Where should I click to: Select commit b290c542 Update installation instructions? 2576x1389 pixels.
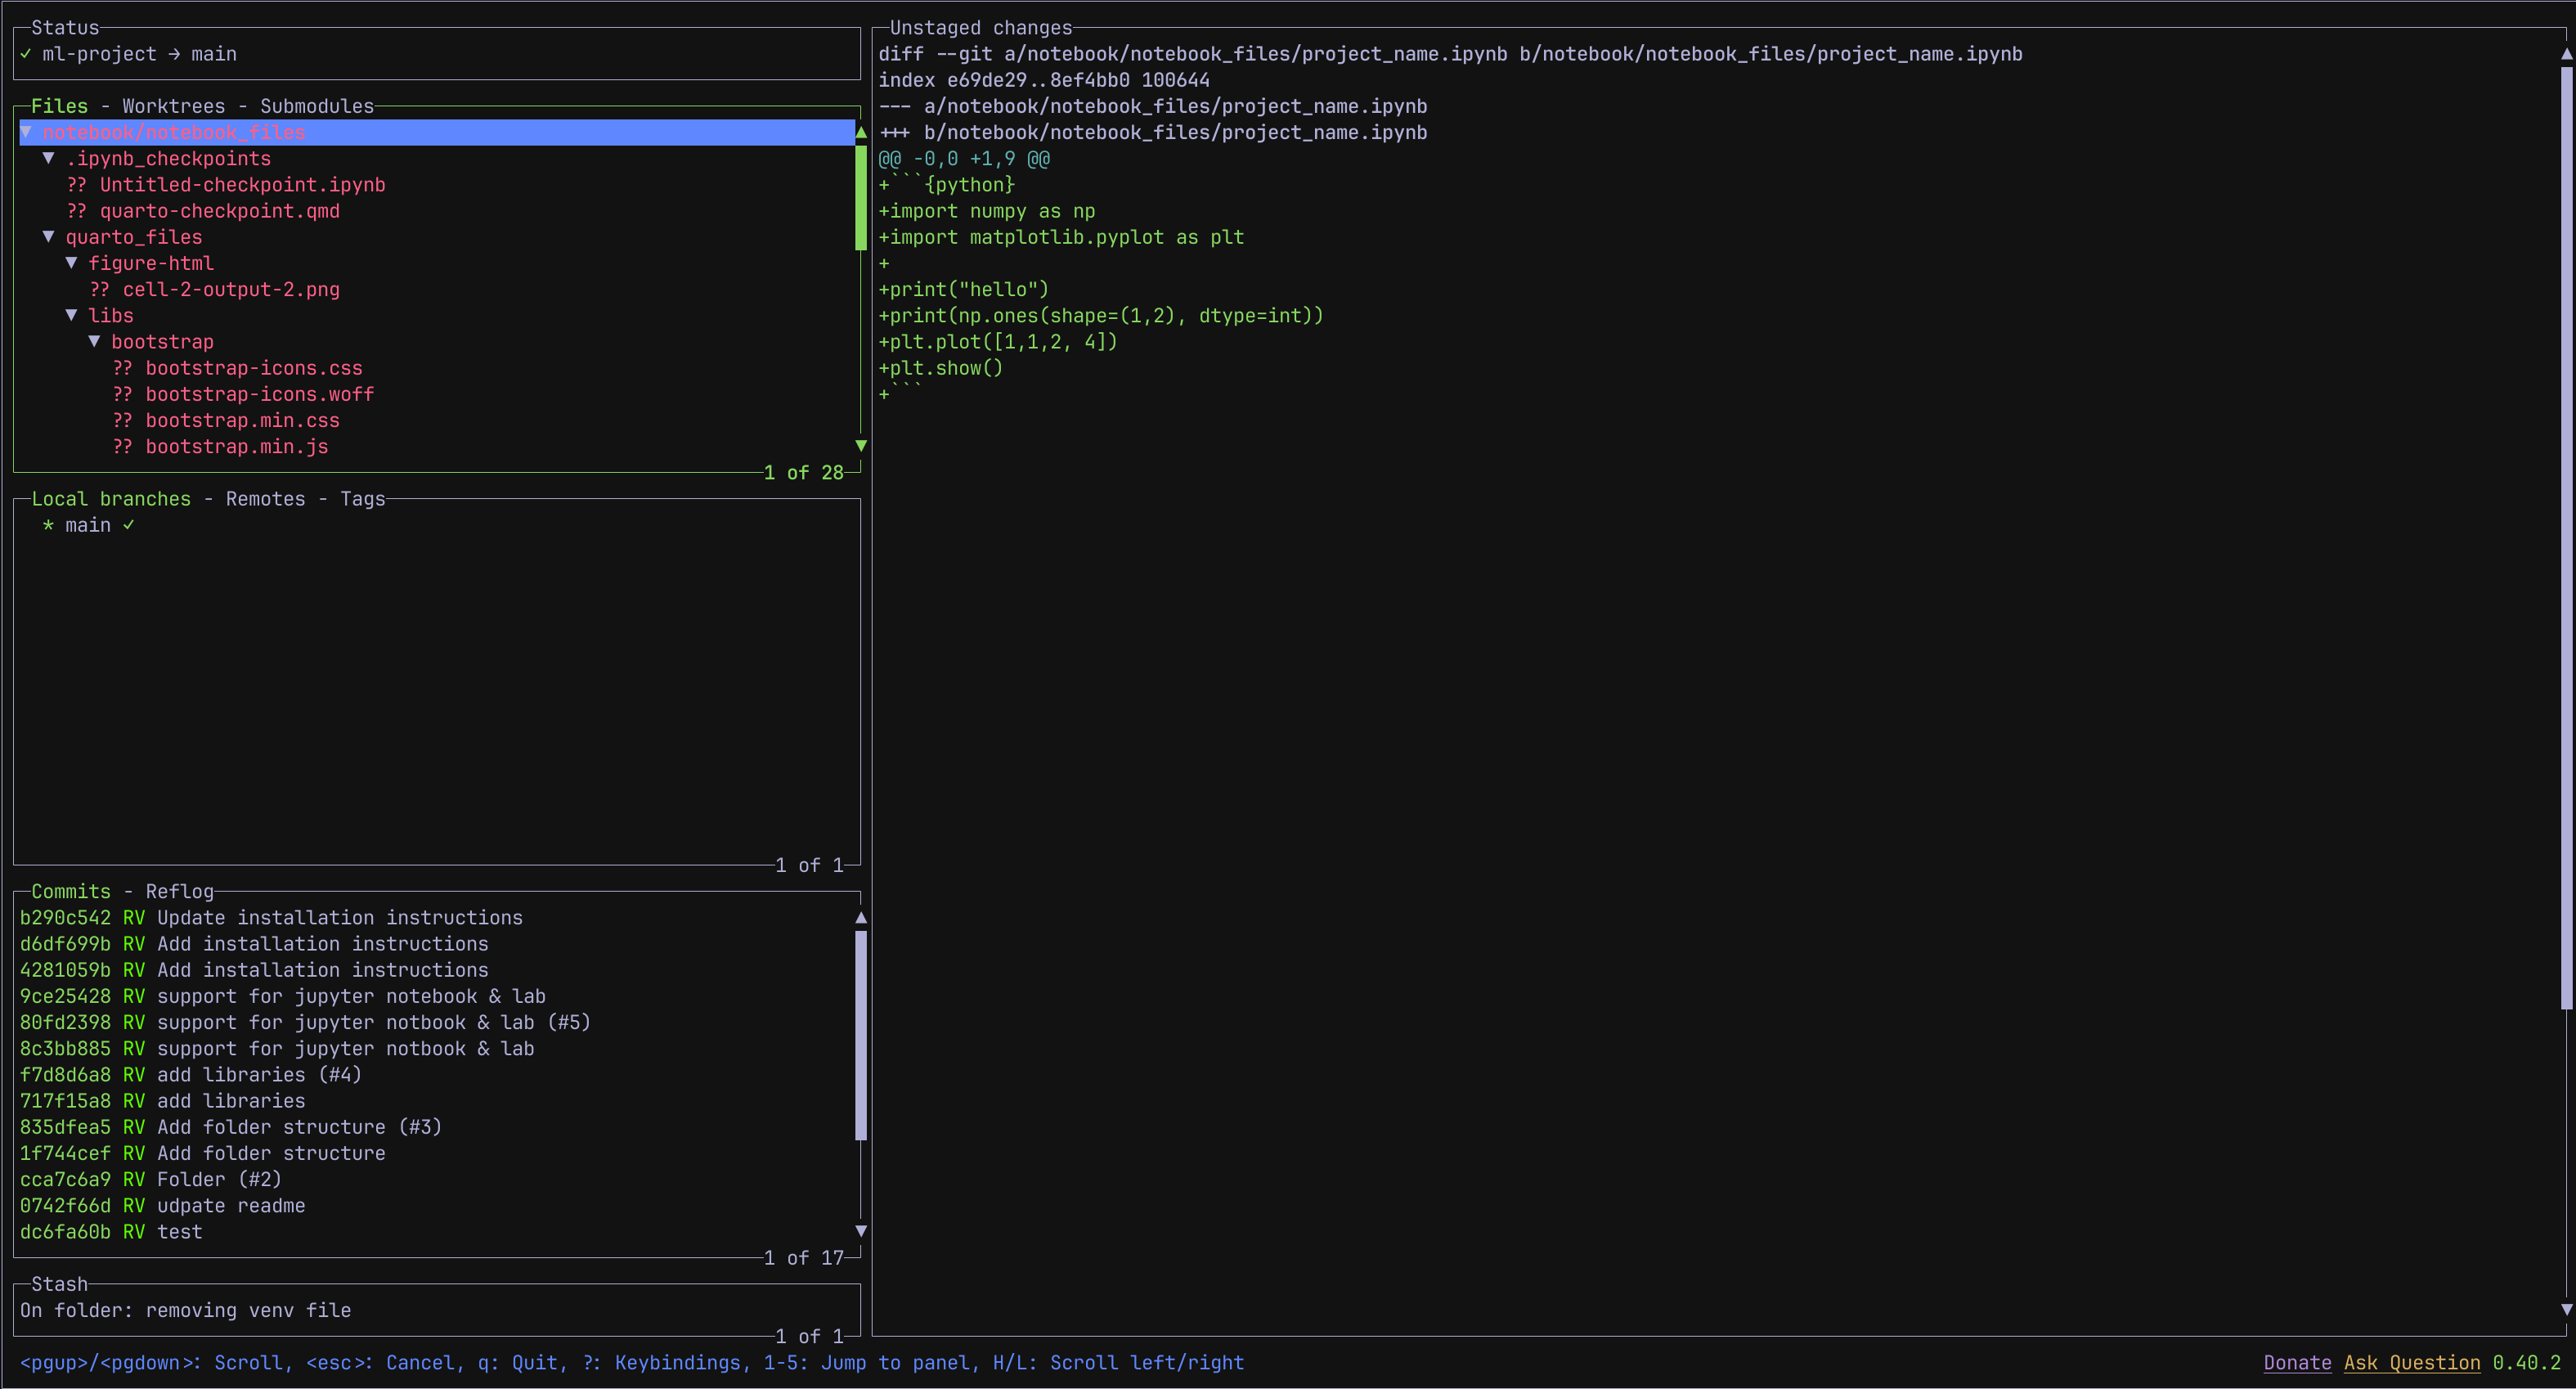click(270, 917)
